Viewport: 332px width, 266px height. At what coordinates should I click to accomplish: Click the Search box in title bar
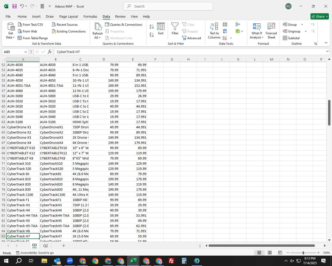pos(168,6)
